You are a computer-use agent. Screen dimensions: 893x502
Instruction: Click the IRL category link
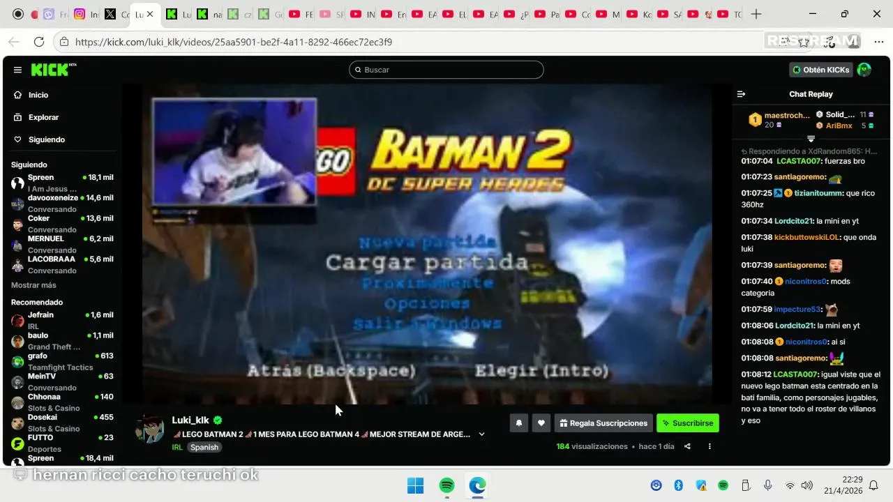(177, 447)
